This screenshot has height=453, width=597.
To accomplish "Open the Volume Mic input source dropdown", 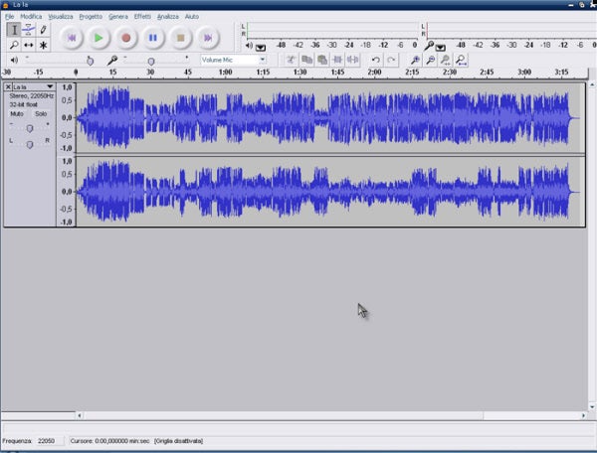I will [x=233, y=60].
